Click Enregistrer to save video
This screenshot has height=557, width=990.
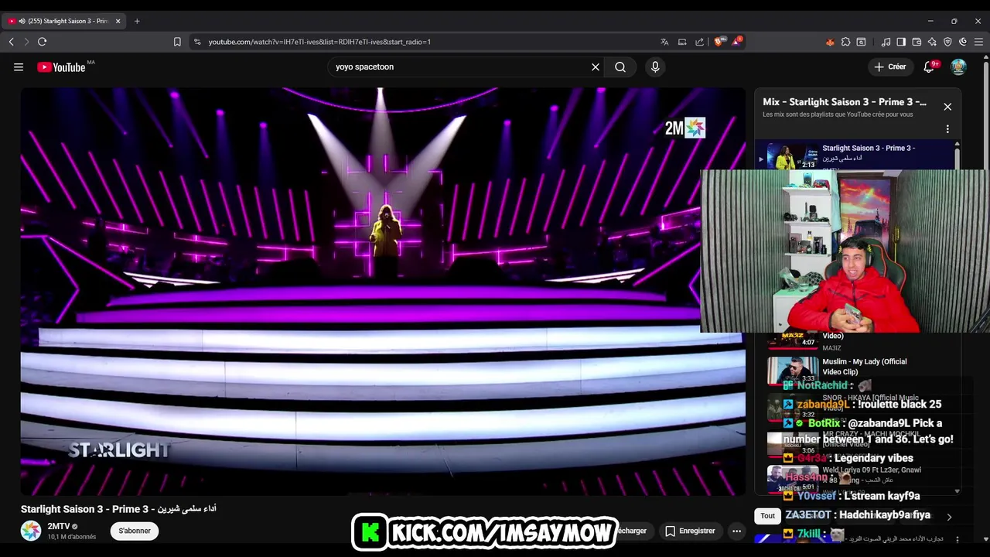(x=689, y=531)
